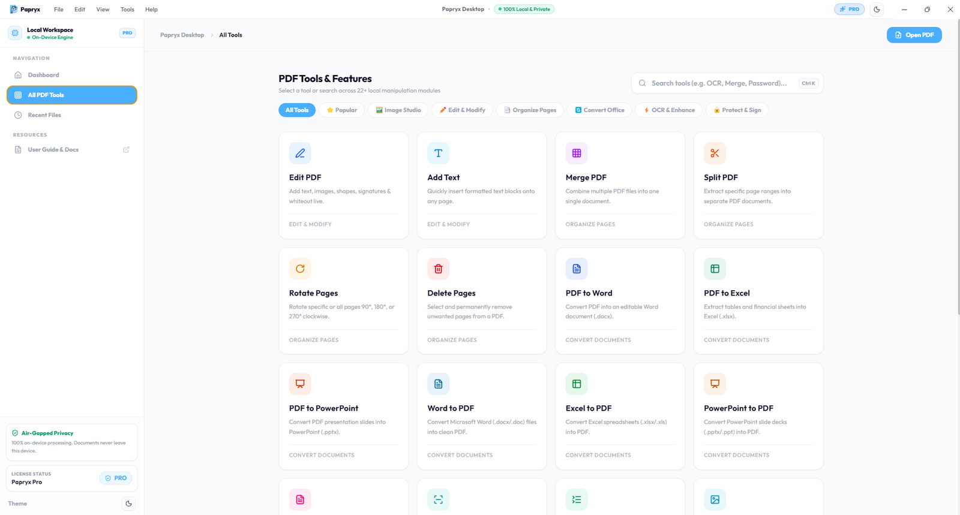Open the View menu
The width and height of the screenshot is (960, 515).
click(x=103, y=10)
